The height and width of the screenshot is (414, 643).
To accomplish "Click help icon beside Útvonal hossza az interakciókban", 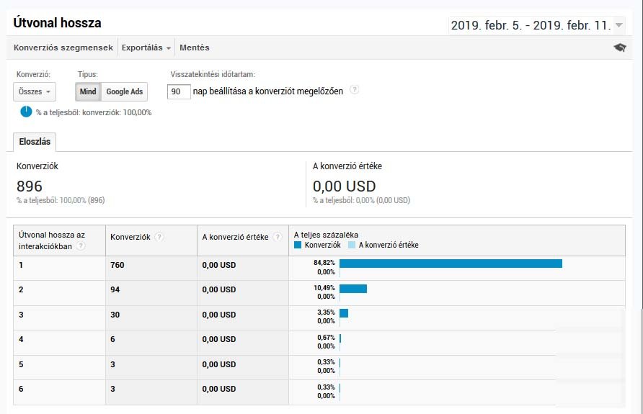I will (x=81, y=246).
